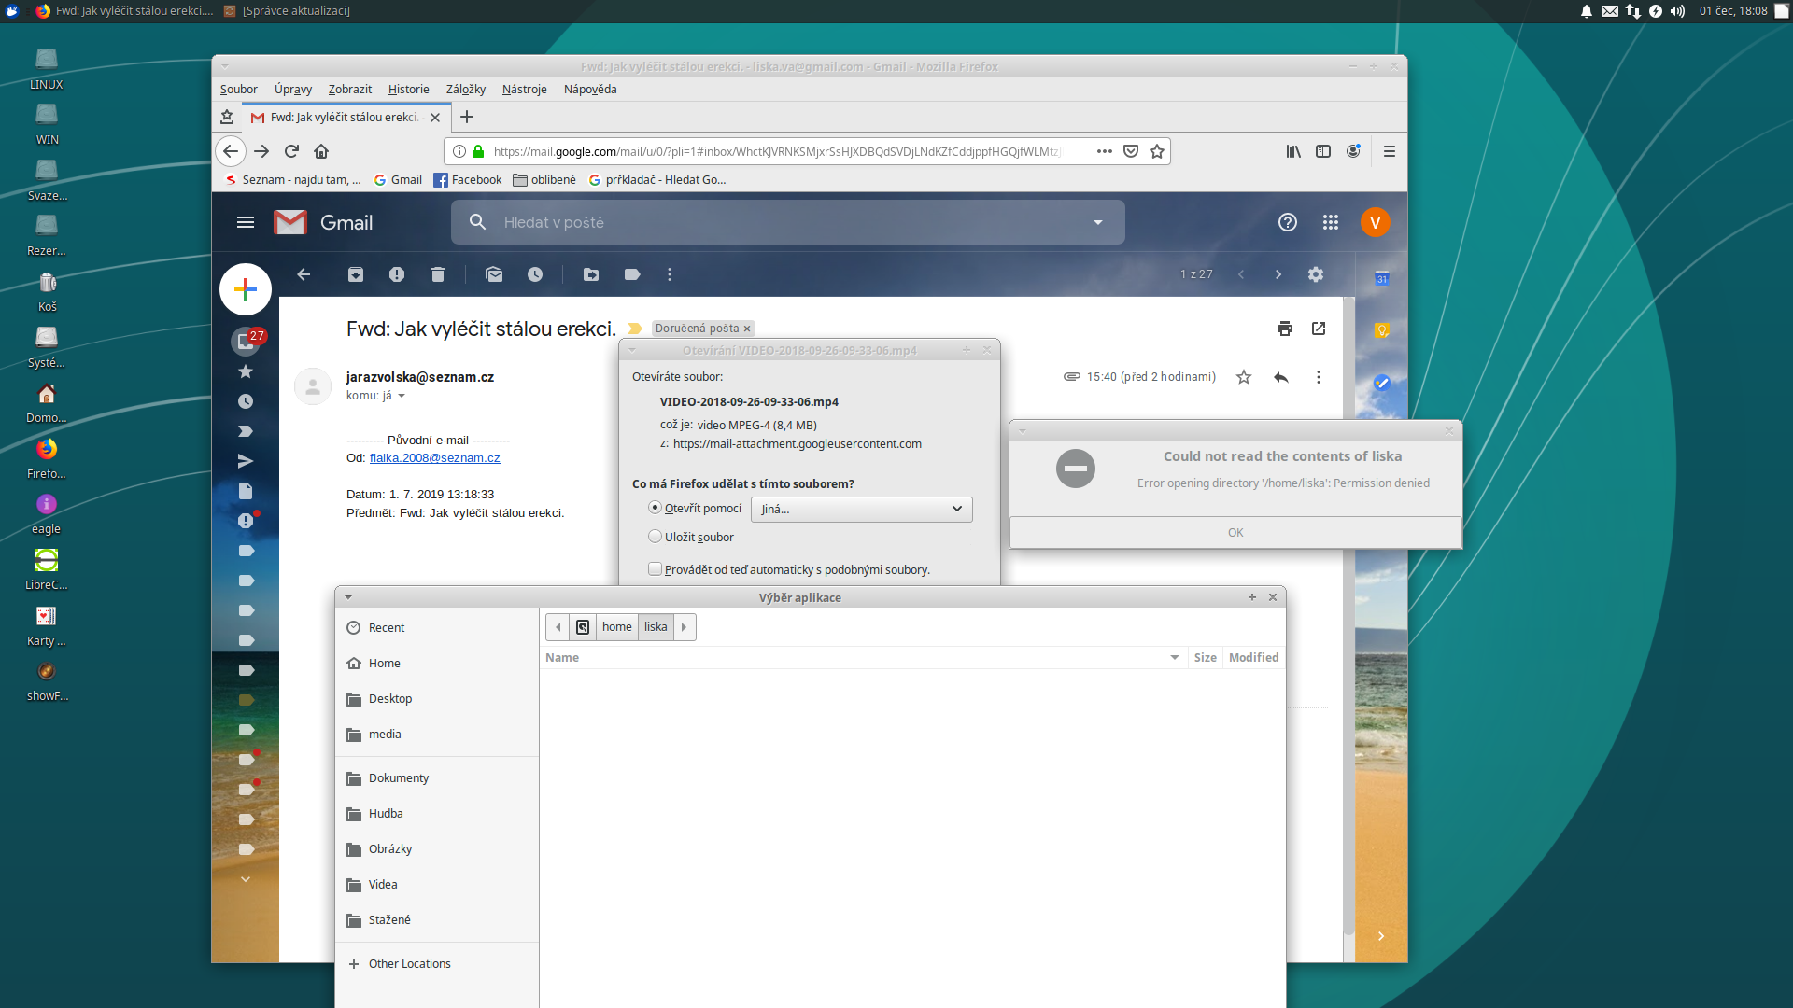Click the path bar back arrow before home

(558, 627)
